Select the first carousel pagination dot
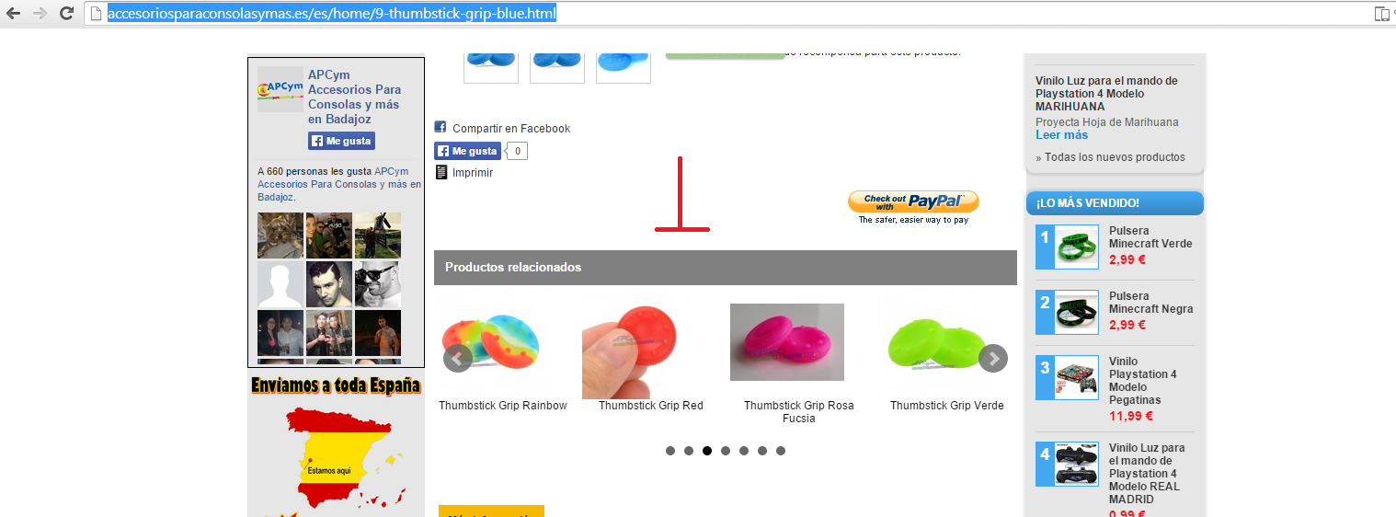 [670, 451]
